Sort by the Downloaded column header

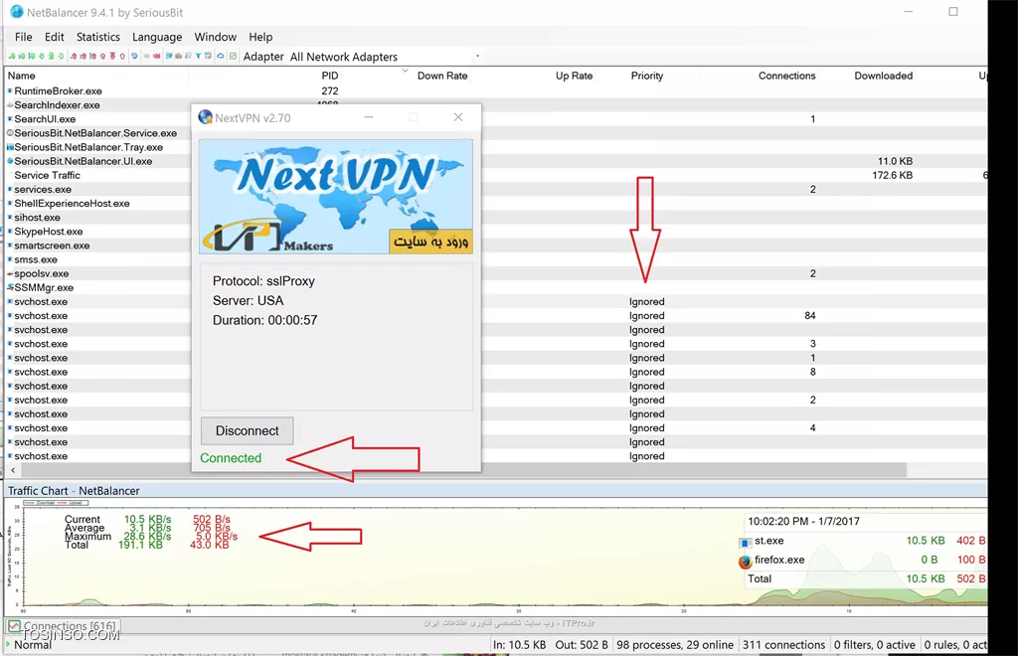click(883, 76)
